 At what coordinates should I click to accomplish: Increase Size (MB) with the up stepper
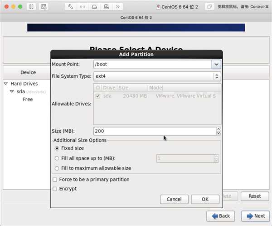tap(219, 129)
